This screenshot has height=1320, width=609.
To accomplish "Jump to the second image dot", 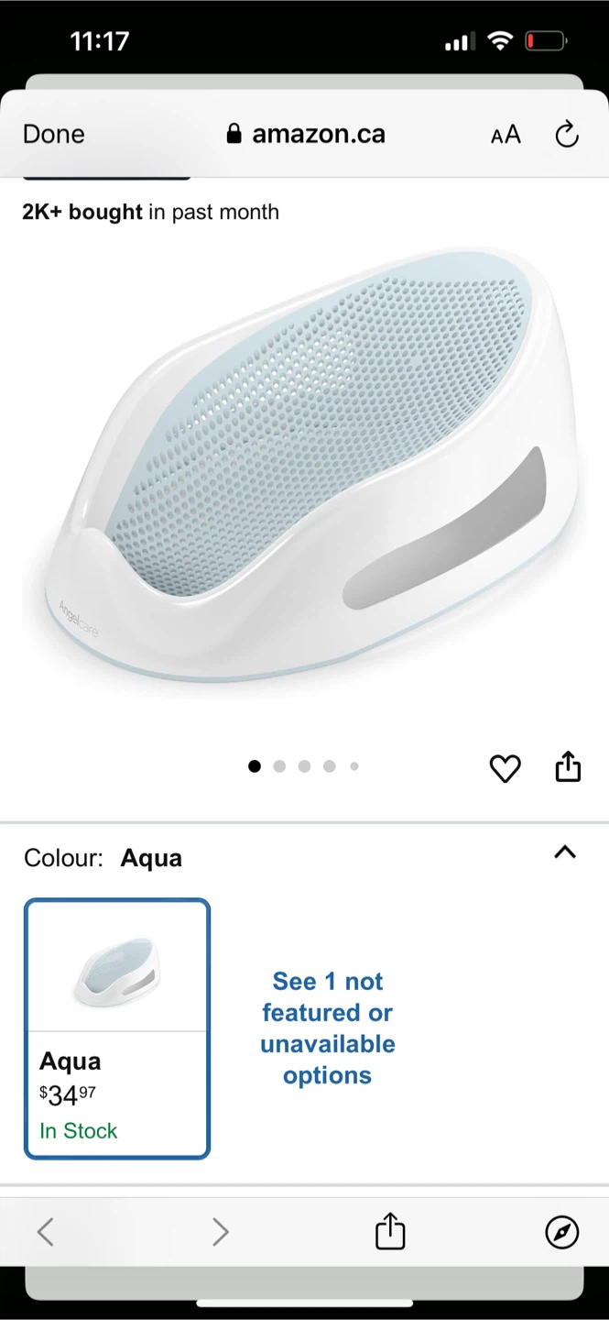I will (279, 766).
